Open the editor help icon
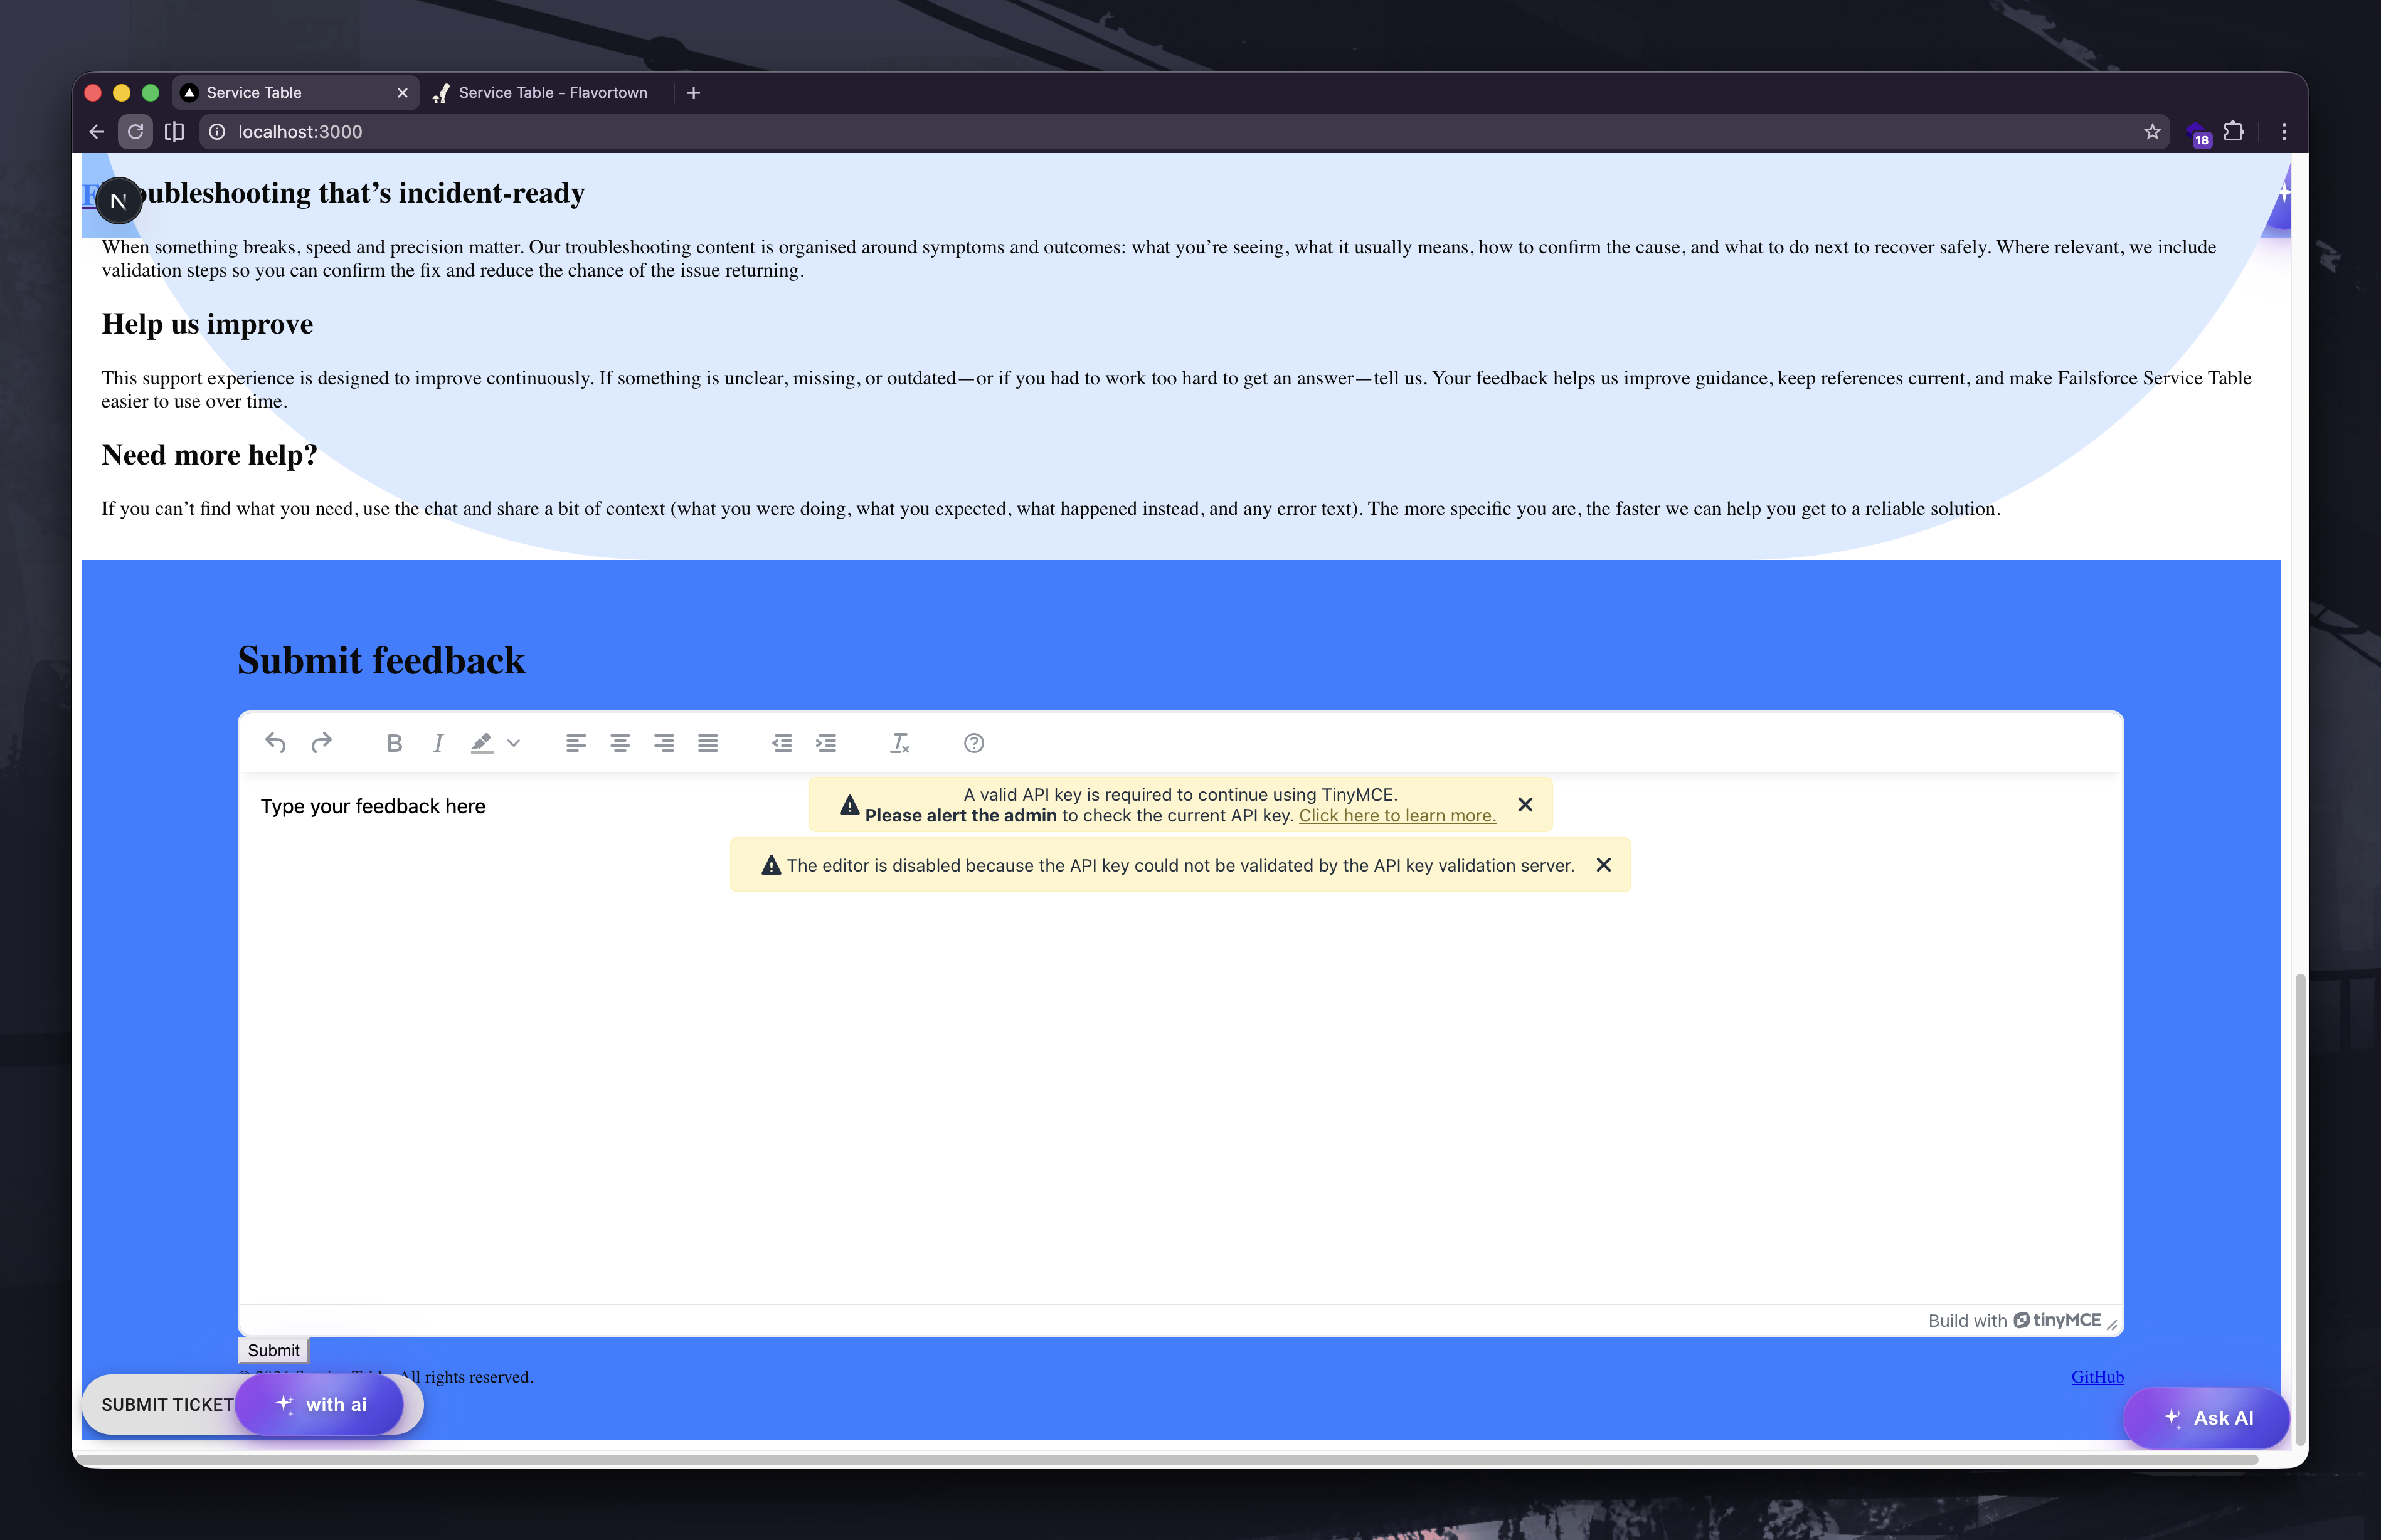Viewport: 2381px width, 1540px height. [974, 743]
